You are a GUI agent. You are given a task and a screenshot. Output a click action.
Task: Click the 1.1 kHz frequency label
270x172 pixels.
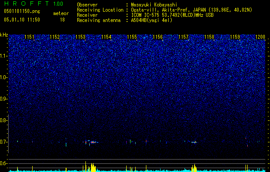point(3,56)
